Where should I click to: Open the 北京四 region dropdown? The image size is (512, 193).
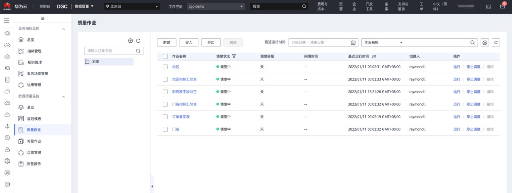(x=132, y=6)
